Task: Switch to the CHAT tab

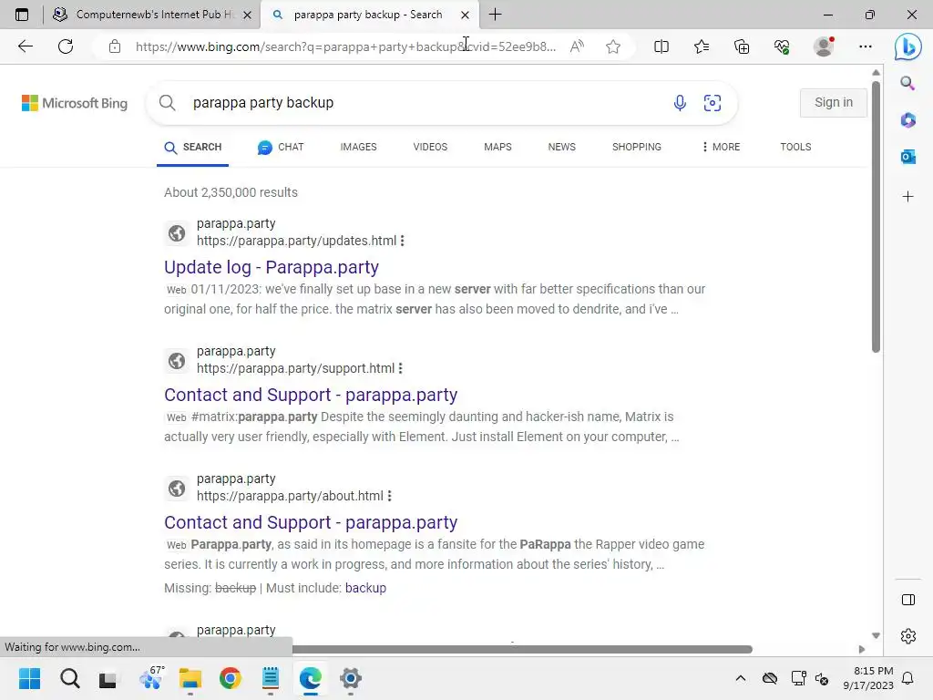Action: point(281,147)
